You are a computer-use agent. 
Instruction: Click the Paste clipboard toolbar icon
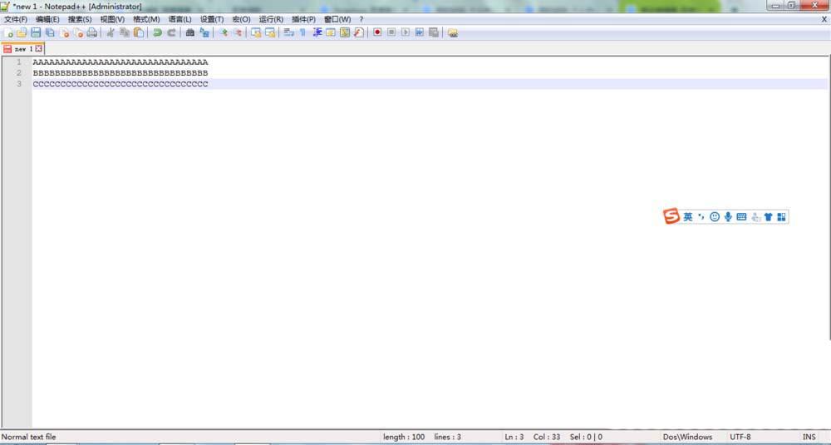click(139, 32)
